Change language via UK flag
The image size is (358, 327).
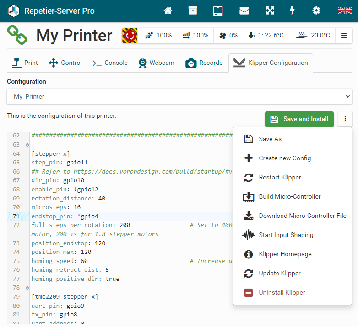tap(345, 11)
